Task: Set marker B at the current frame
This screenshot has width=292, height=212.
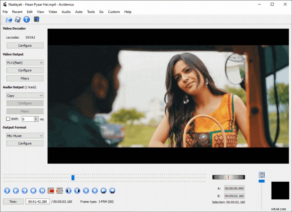Action: (60, 191)
